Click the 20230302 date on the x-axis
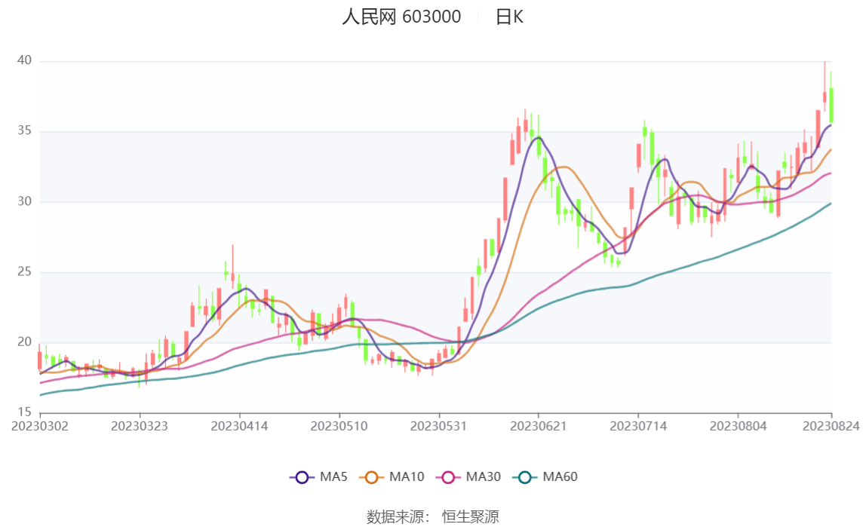The width and height of the screenshot is (866, 527). (40, 426)
